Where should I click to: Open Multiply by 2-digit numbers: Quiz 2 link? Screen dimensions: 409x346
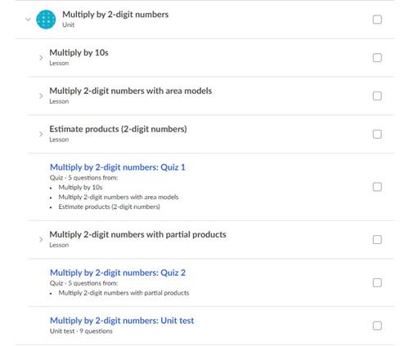click(x=118, y=273)
